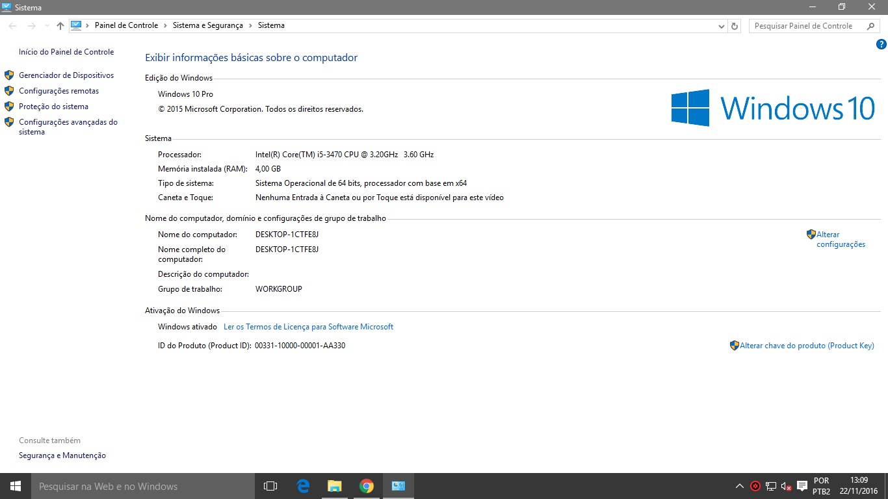The image size is (888, 499).
Task: Select Painel de Controle breadcrumb
Action: tap(126, 25)
